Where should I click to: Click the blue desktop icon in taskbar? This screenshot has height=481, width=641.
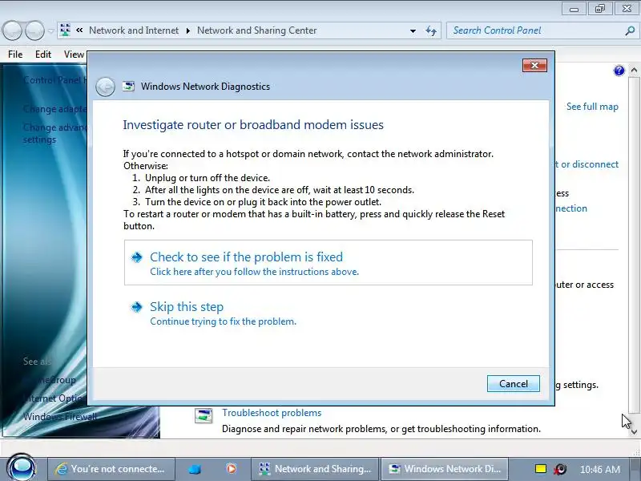[x=195, y=469]
